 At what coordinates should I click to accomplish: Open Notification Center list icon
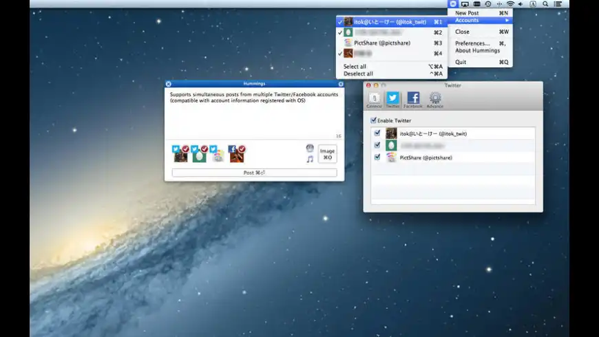point(558,4)
